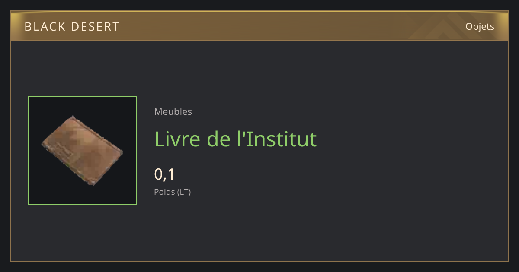The height and width of the screenshot is (272, 519).
Task: Click the (LT) unit text
Action: tap(184, 192)
